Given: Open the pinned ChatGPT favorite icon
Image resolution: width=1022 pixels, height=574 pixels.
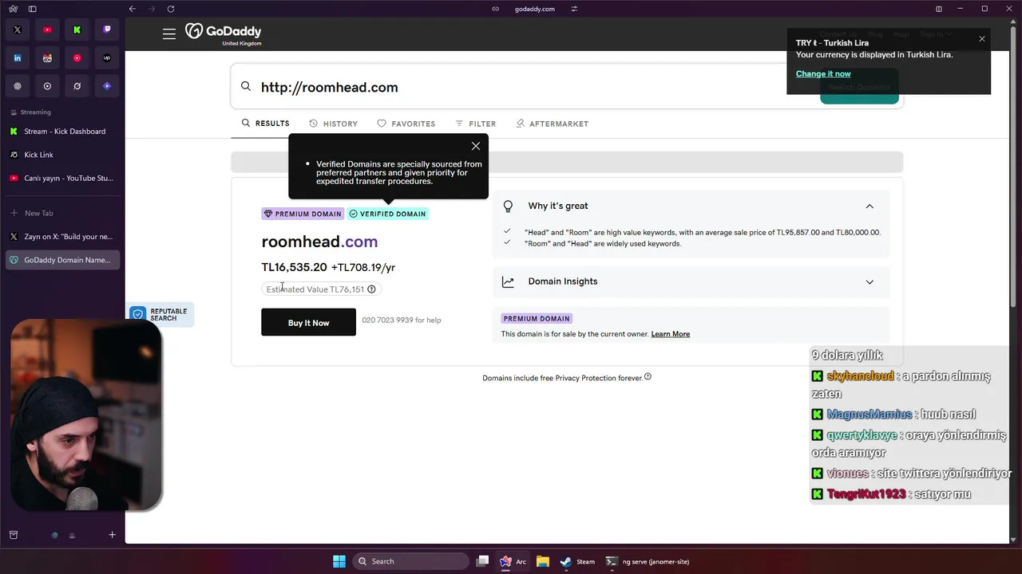Looking at the screenshot, I should point(18,86).
